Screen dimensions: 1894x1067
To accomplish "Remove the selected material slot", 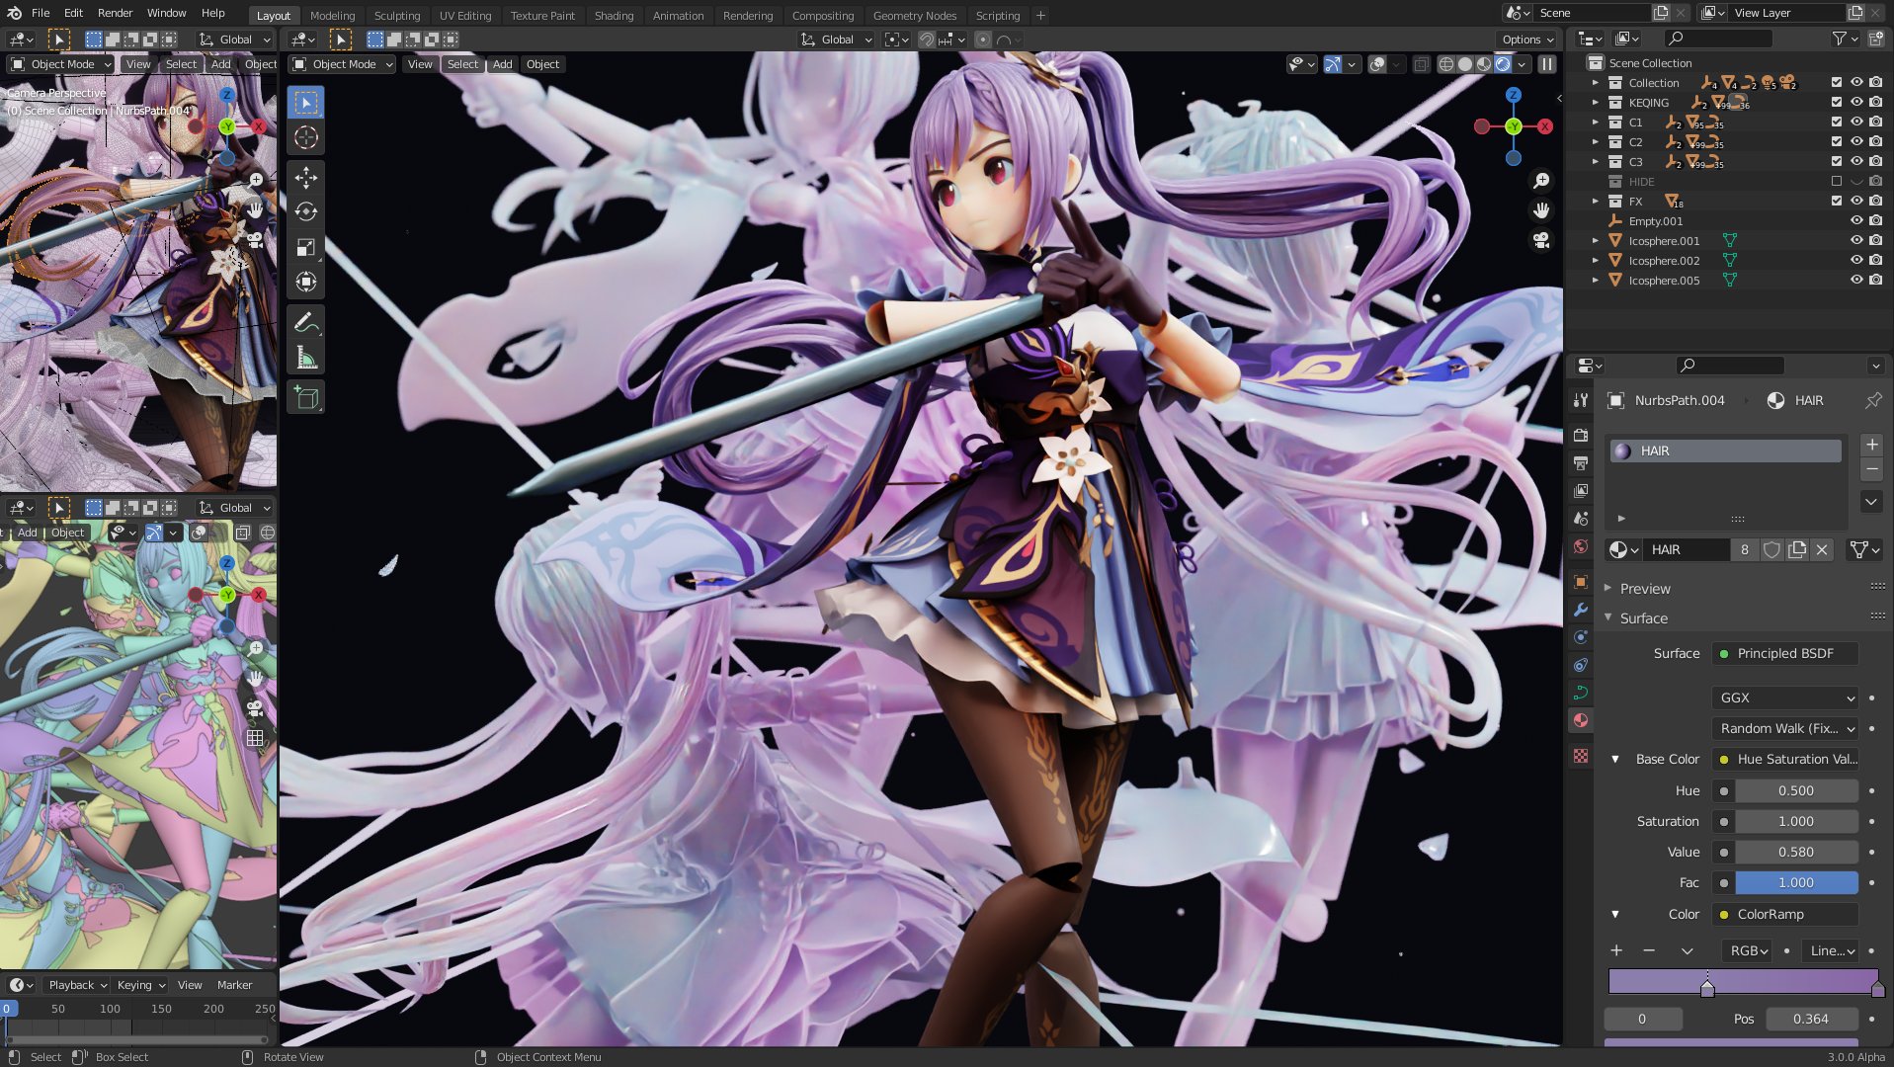I will [x=1871, y=469].
